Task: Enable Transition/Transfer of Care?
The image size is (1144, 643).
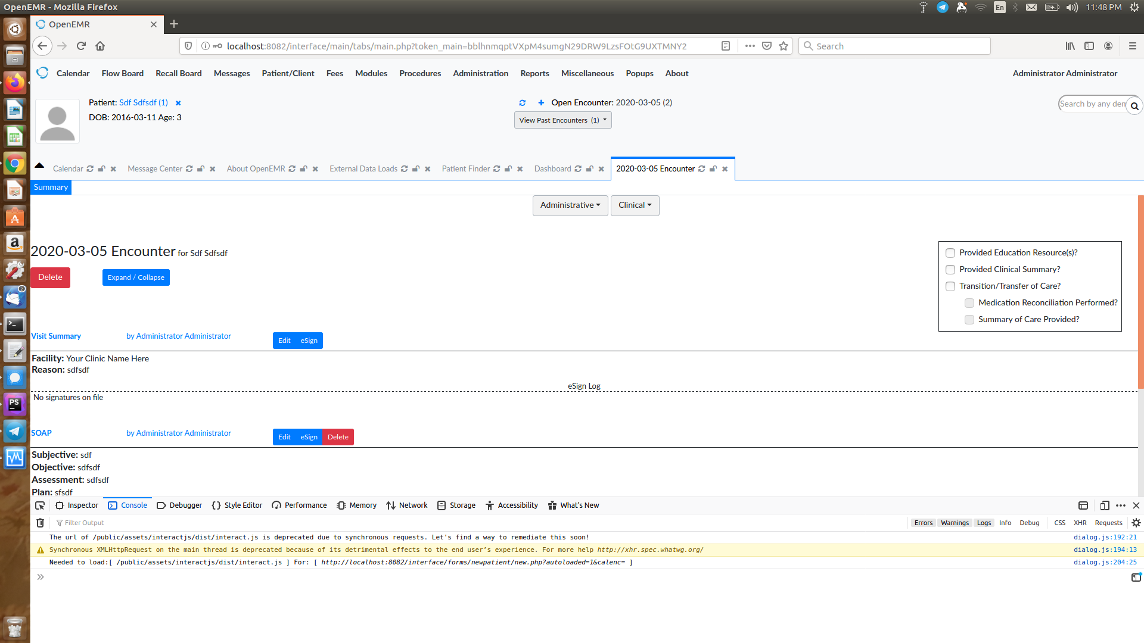Action: point(950,286)
